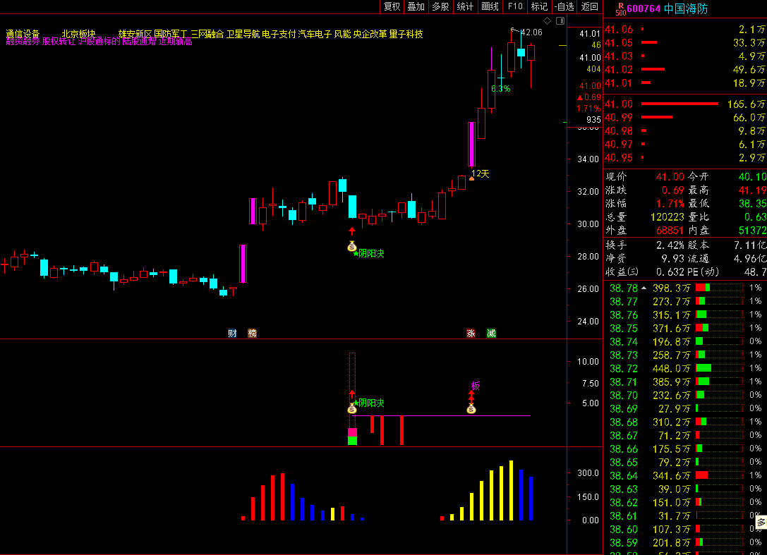Open the 叠加 overlay menu
Image resolution: width=767 pixels, height=555 pixels.
pos(416,6)
